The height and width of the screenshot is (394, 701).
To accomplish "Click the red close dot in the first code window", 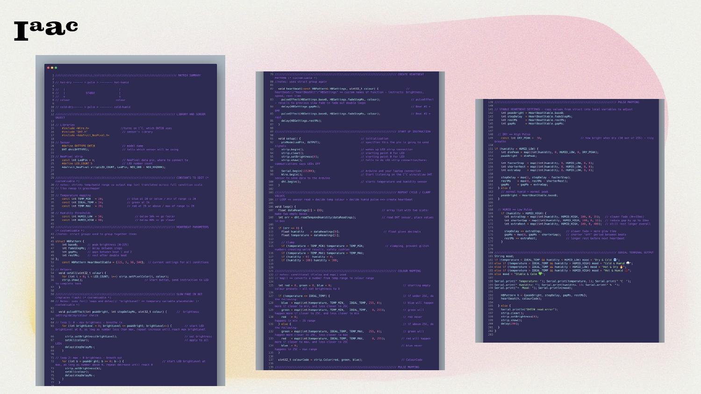I will tap(48, 68).
